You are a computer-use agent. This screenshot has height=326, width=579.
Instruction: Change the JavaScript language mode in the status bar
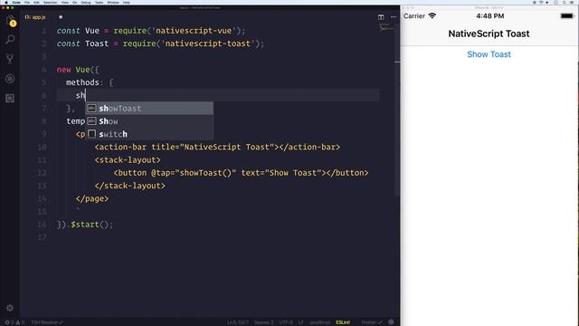pyautogui.click(x=319, y=322)
